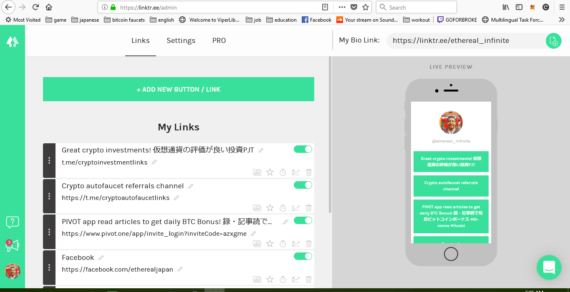Star the Crypto autofaucet referrals link
Screen dimensions: 570x292
pos(270,208)
